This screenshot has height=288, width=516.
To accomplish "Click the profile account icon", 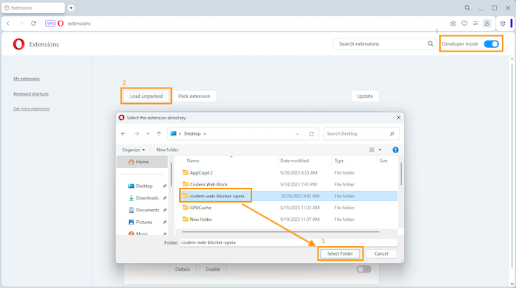I will pos(487,24).
